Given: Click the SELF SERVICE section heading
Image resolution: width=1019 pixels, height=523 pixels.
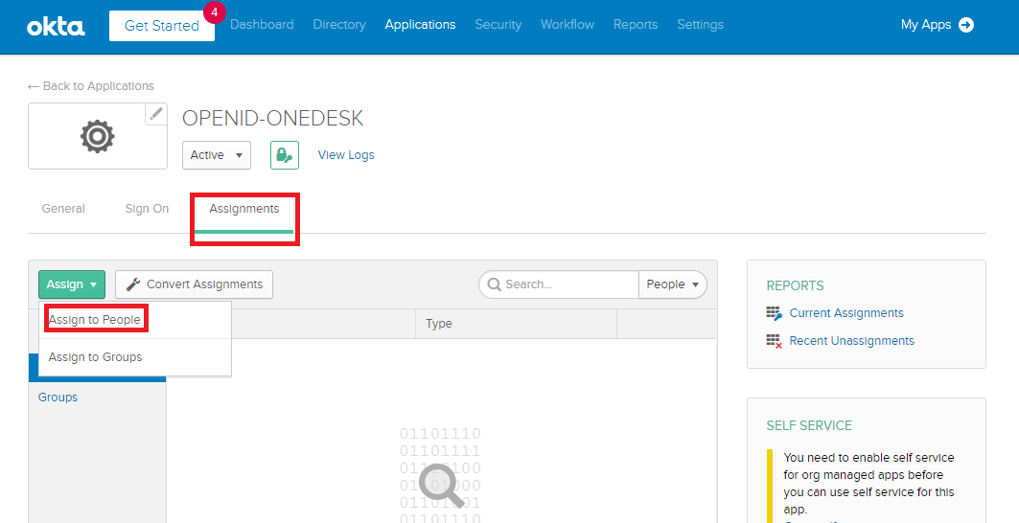Looking at the screenshot, I should pos(809,425).
